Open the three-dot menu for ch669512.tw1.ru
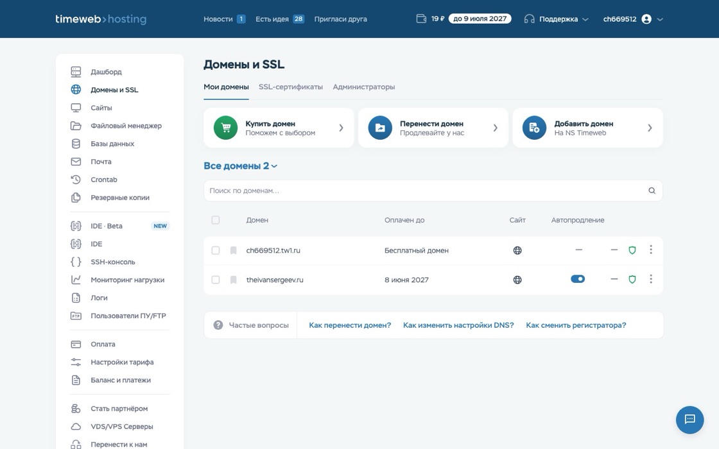 click(651, 250)
